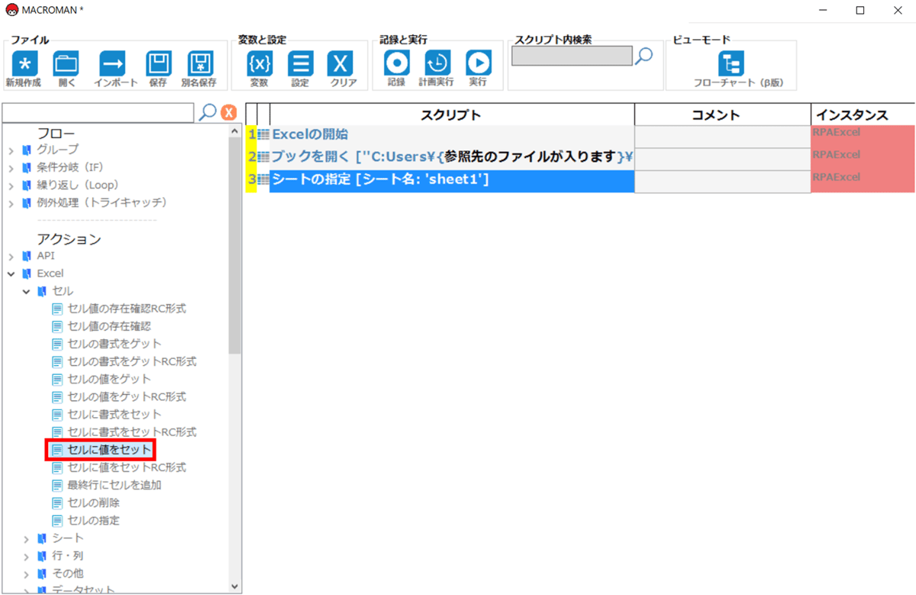Screen dimensions: 916x595
Task: Start recording with the 記録 button
Action: coord(396,64)
